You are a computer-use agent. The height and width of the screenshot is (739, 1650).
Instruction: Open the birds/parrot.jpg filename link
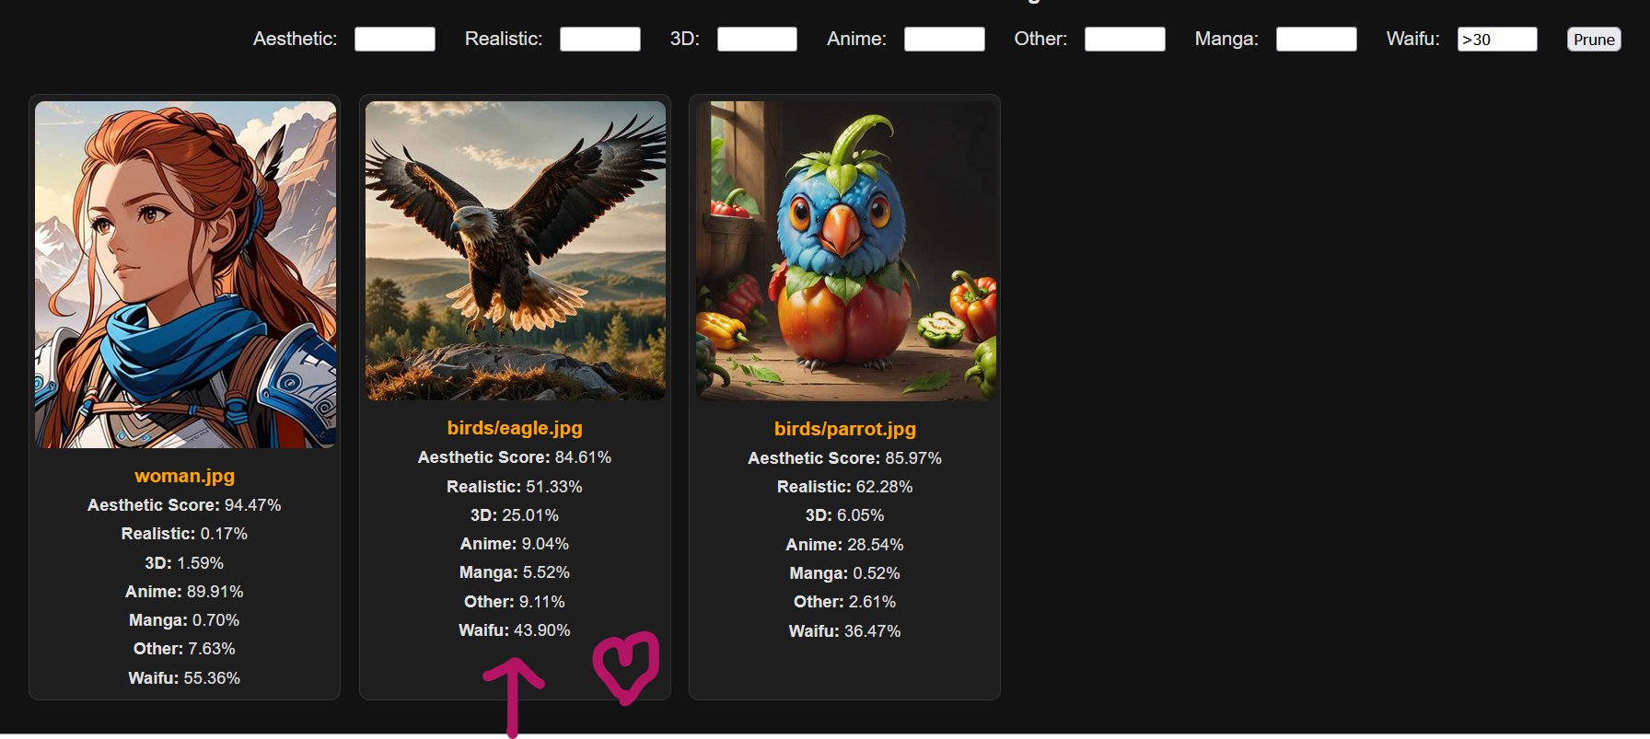coord(845,429)
